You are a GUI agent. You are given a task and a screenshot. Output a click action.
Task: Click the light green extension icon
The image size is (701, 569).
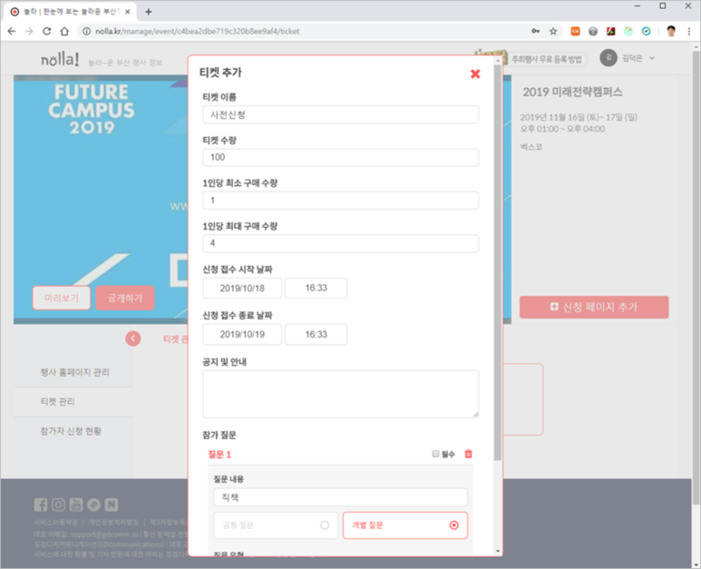(x=628, y=32)
